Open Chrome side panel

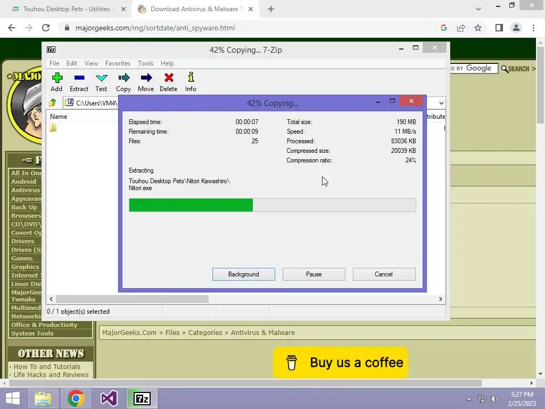pos(499,28)
